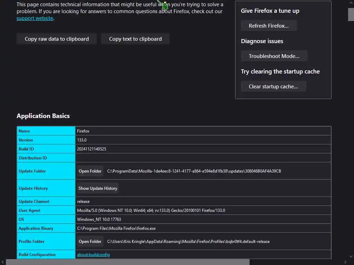Screen dimensions: 354x265
Task: Click the Give Firefox a tune up heading
Action: pyautogui.click(x=270, y=11)
